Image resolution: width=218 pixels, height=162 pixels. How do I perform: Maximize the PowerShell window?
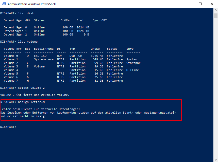pos(200,4)
